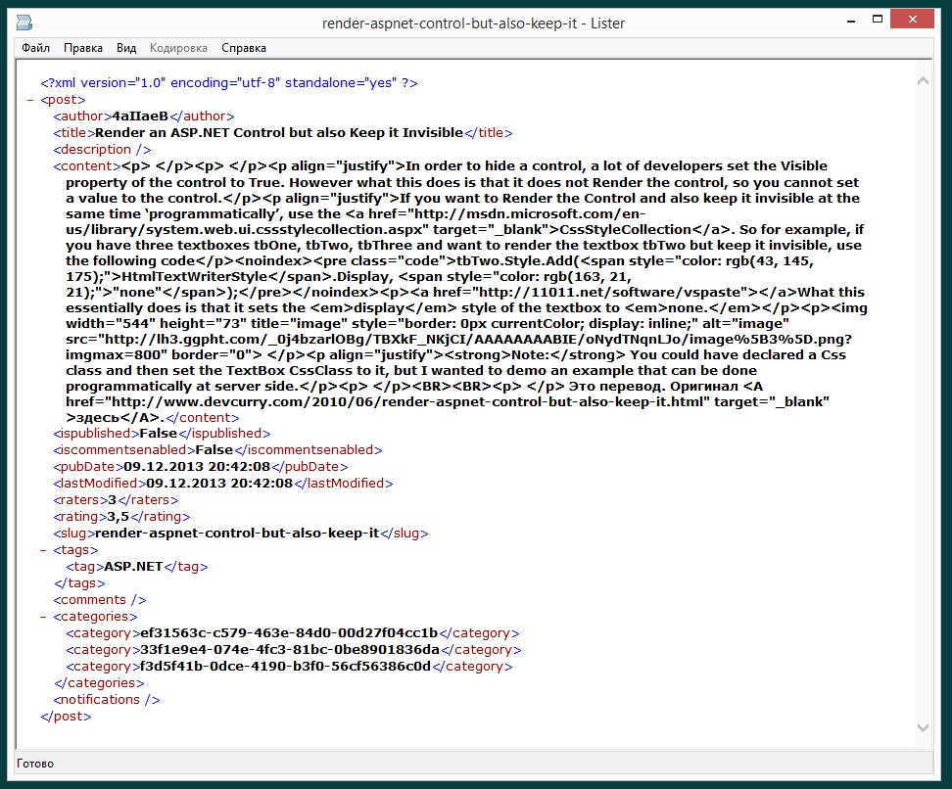The image size is (952, 789).
Task: Open the Справка menu
Action: [x=244, y=48]
